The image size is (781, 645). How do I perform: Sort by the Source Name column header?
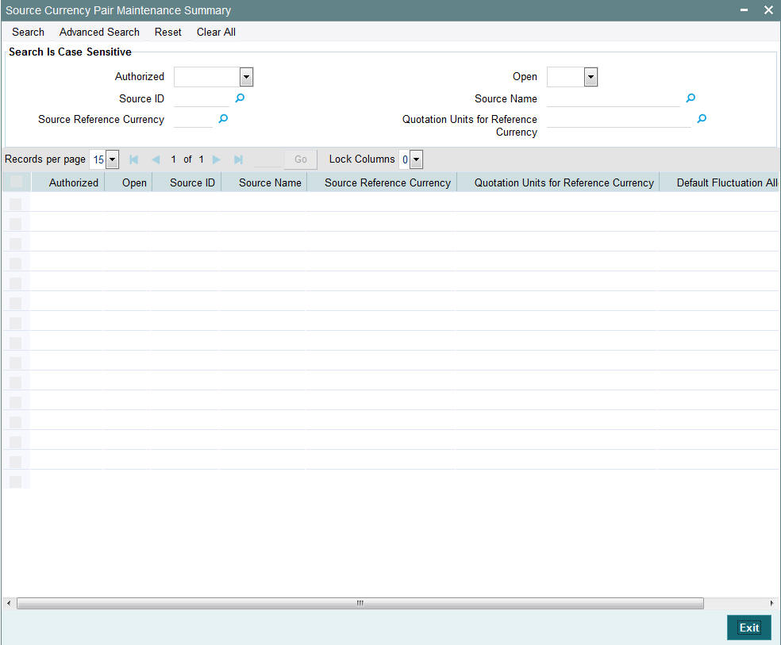(270, 182)
